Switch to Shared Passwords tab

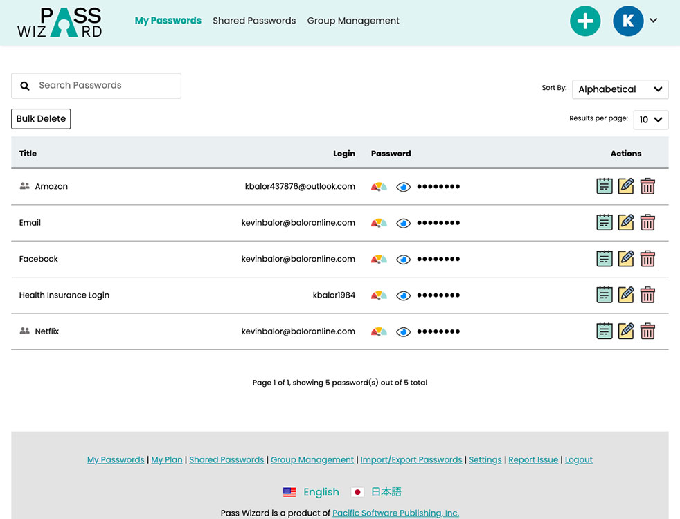tap(254, 20)
